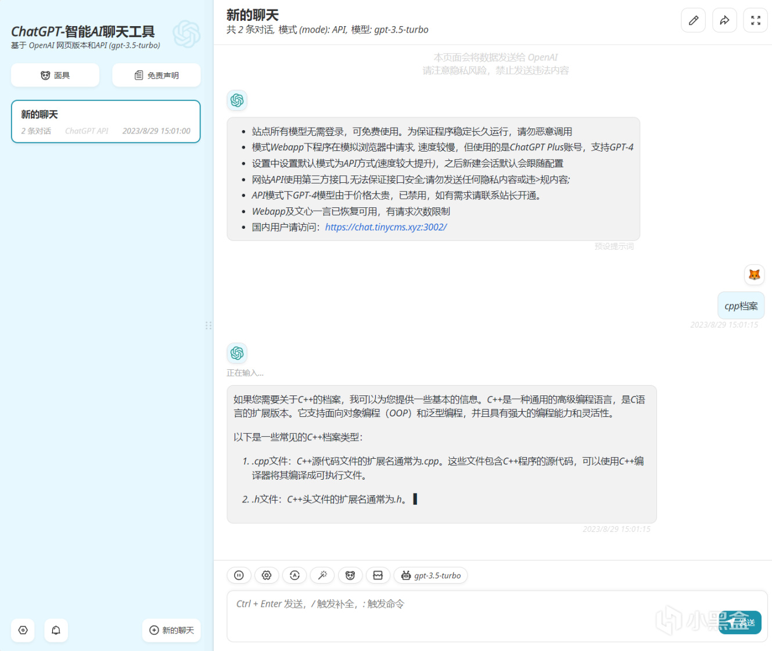This screenshot has height=651, width=772.
Task: Stop generating with the pause icon
Action: coord(239,575)
